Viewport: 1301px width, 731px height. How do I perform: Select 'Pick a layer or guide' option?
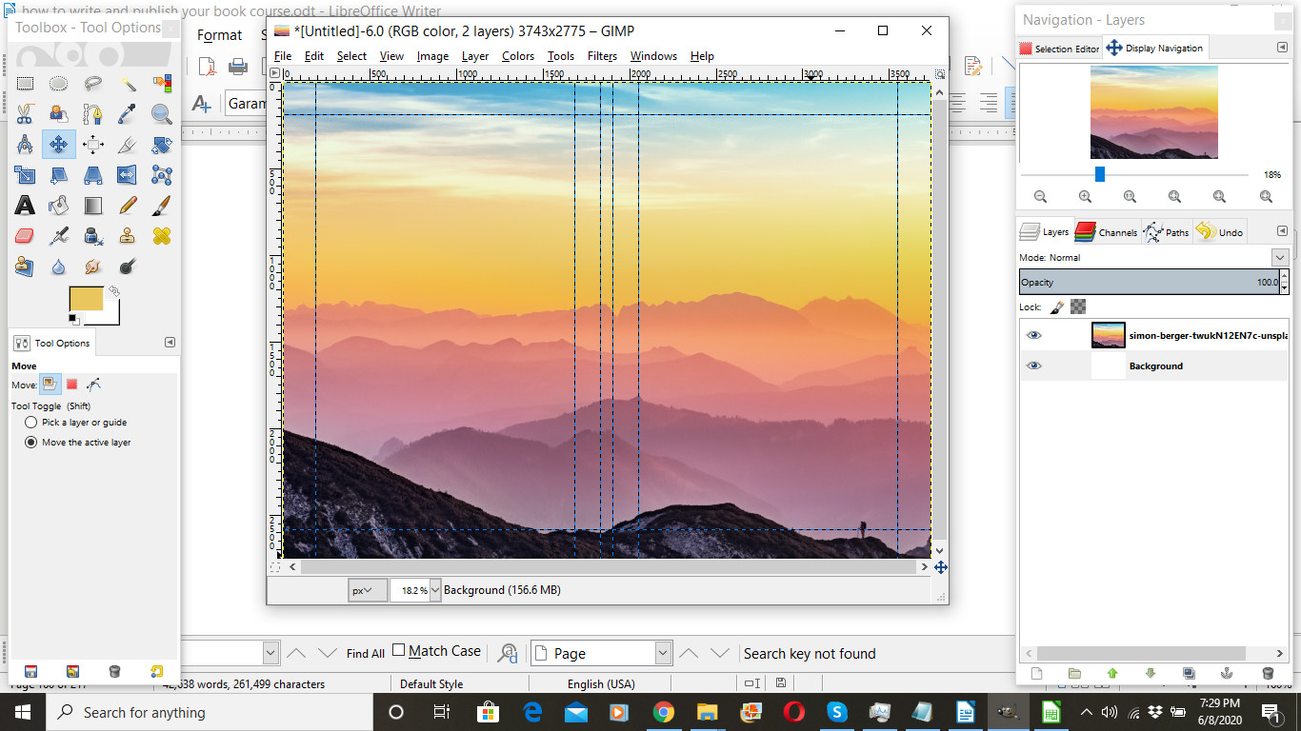[x=31, y=423]
